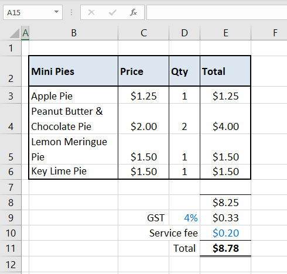
Task: Click the Total header cell in row 2
Action: (225, 71)
